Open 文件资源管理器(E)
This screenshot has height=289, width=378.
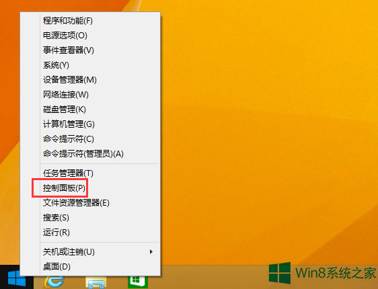tap(100, 203)
